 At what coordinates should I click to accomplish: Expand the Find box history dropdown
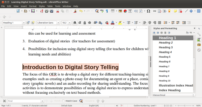coord(42,101)
